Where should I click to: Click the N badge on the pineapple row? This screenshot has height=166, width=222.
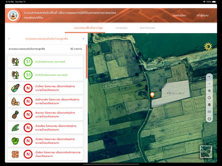point(28,115)
